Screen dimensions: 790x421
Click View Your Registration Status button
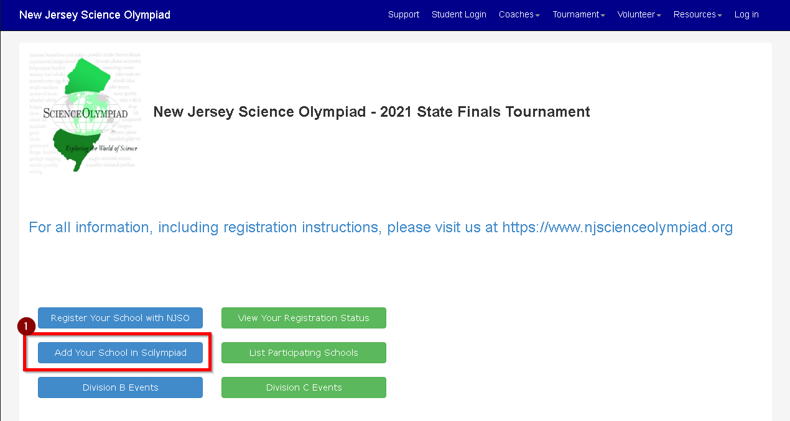click(304, 318)
